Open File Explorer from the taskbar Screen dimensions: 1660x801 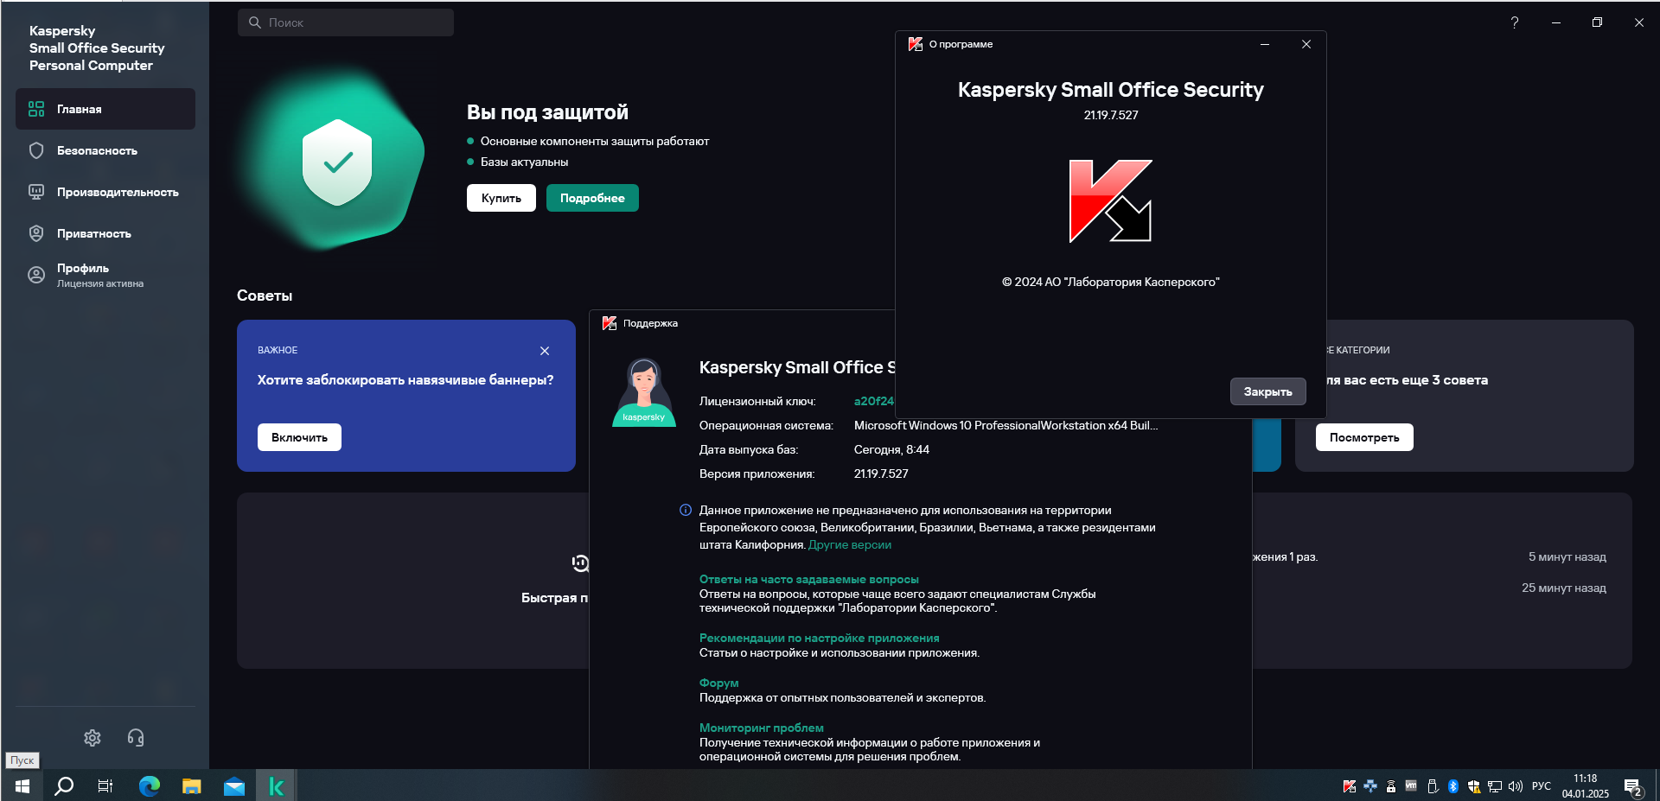point(192,785)
